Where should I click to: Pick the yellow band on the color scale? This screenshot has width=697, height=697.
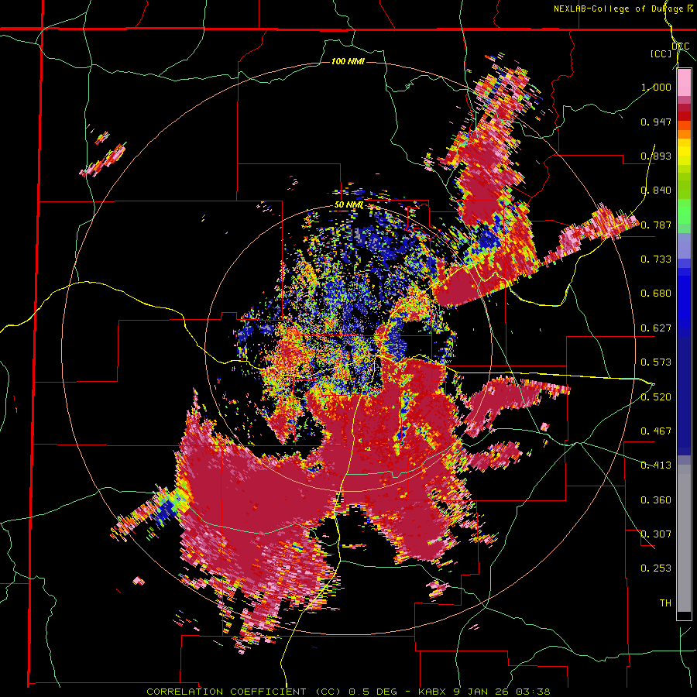684,153
